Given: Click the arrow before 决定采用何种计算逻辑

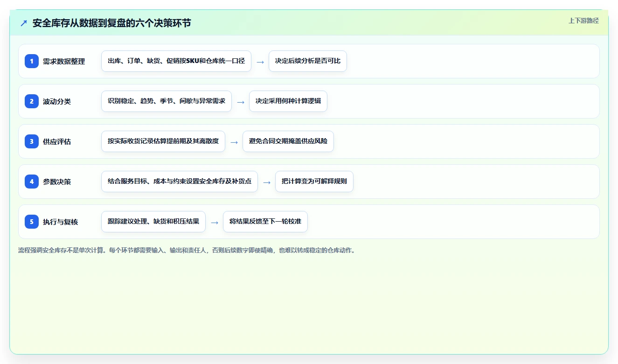Looking at the screenshot, I should coord(241,102).
